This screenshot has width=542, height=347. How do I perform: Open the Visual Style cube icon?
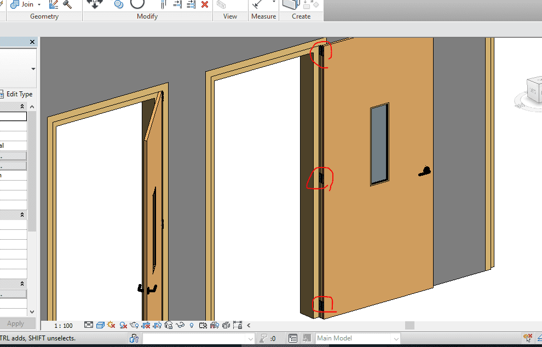[x=100, y=325]
